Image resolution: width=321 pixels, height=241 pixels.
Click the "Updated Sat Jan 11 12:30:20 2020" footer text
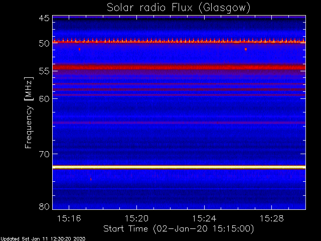click(x=43, y=239)
